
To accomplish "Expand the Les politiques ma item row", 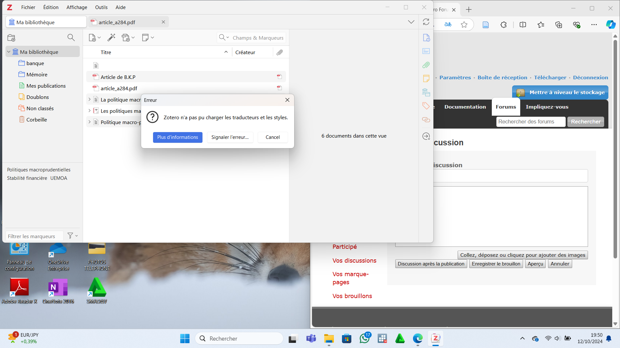I will 89,111.
